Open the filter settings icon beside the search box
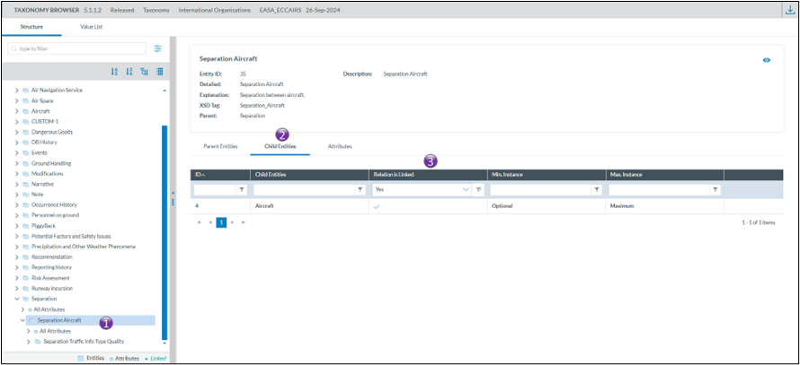 click(x=157, y=48)
